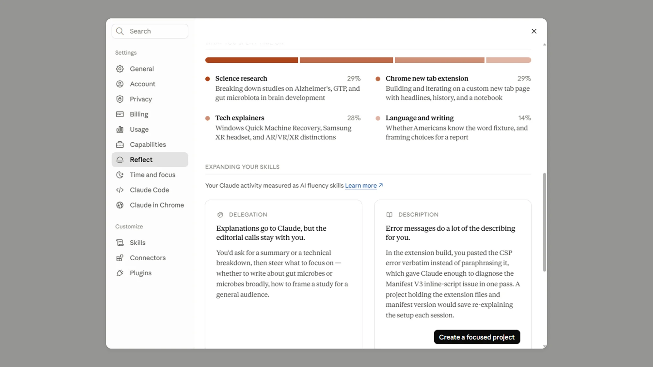
Task: Click the 28% Tech explainers value
Action: pyautogui.click(x=354, y=118)
